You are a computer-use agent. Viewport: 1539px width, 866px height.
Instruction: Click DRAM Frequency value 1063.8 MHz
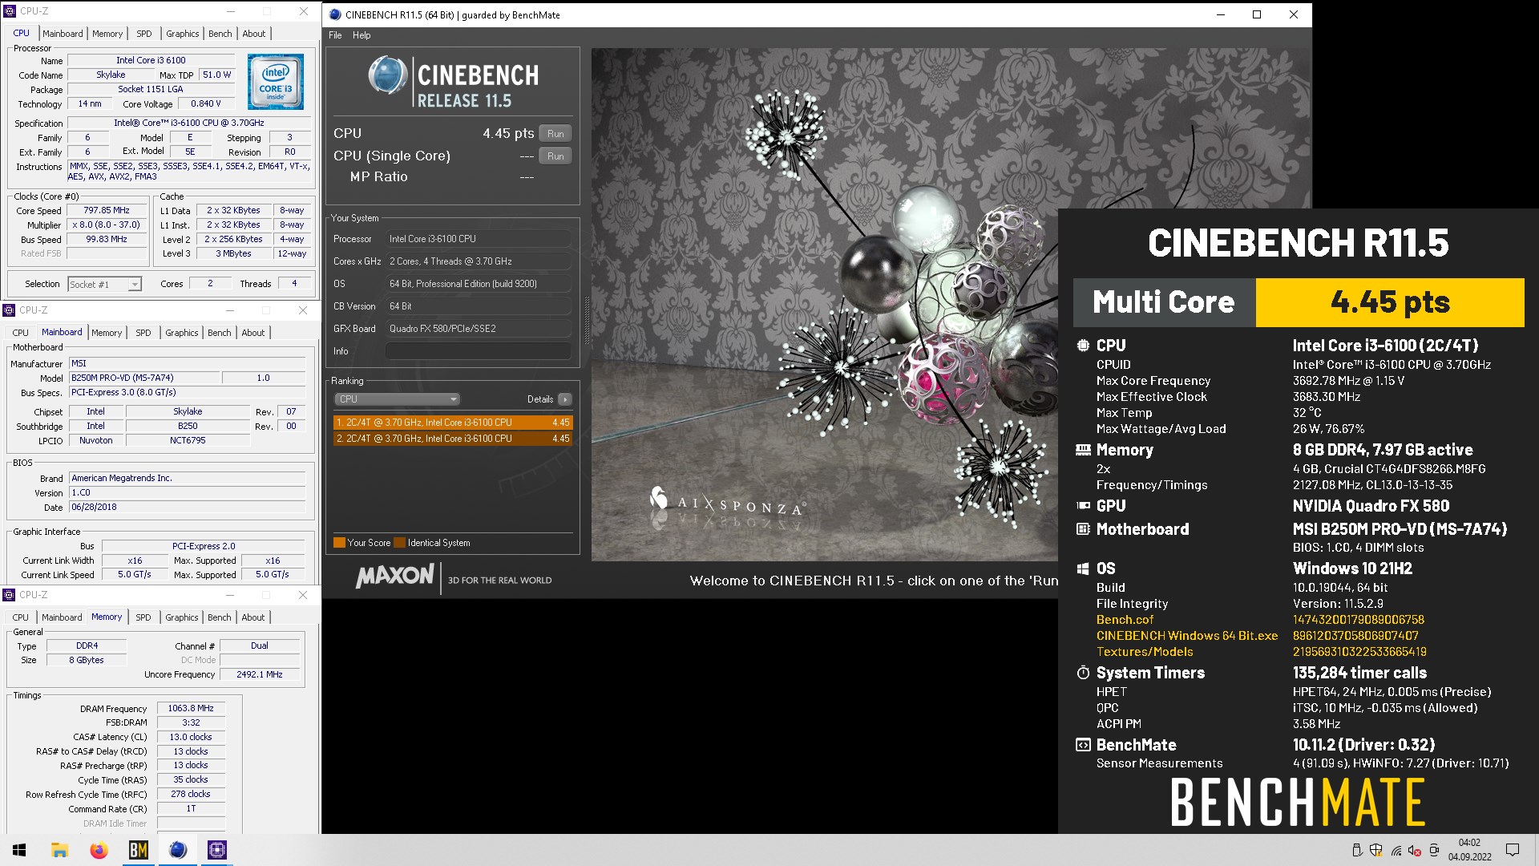point(191,709)
